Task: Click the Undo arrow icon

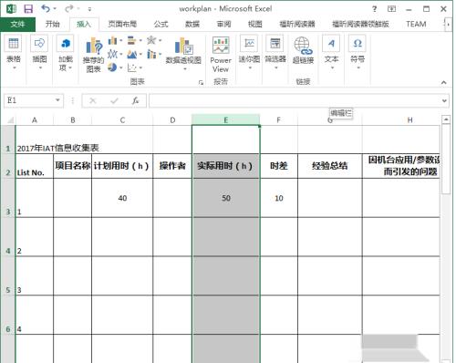Action: click(46, 8)
